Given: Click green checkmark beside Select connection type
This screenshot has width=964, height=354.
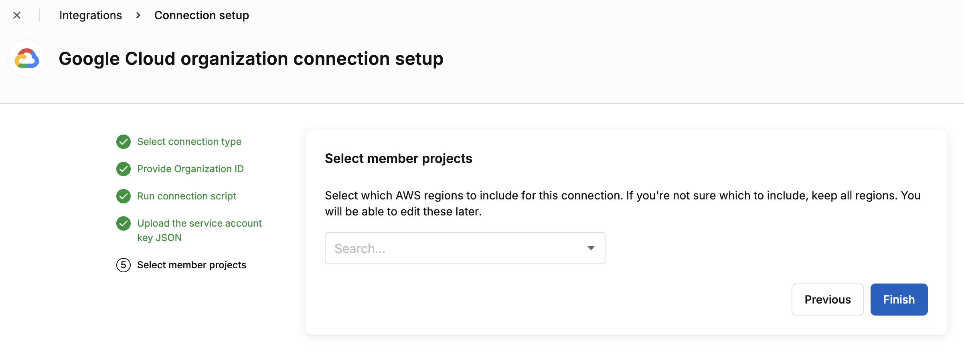Looking at the screenshot, I should [124, 142].
